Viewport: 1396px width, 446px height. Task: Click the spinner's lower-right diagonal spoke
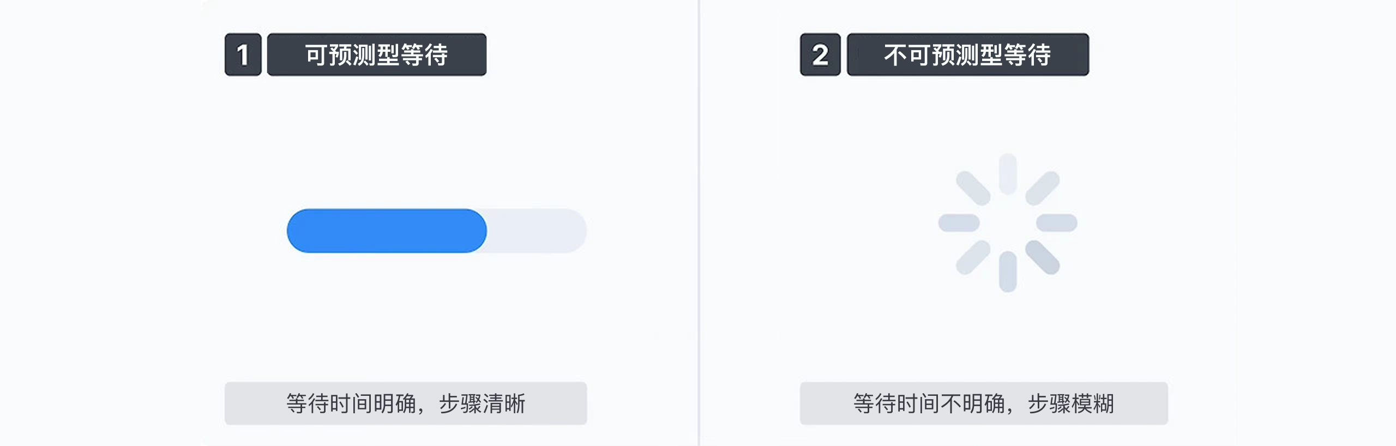point(1042,257)
